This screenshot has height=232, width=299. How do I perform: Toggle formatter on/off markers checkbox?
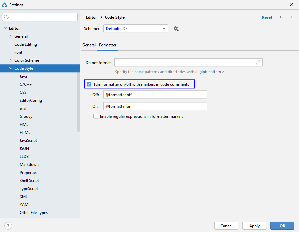[x=89, y=84]
